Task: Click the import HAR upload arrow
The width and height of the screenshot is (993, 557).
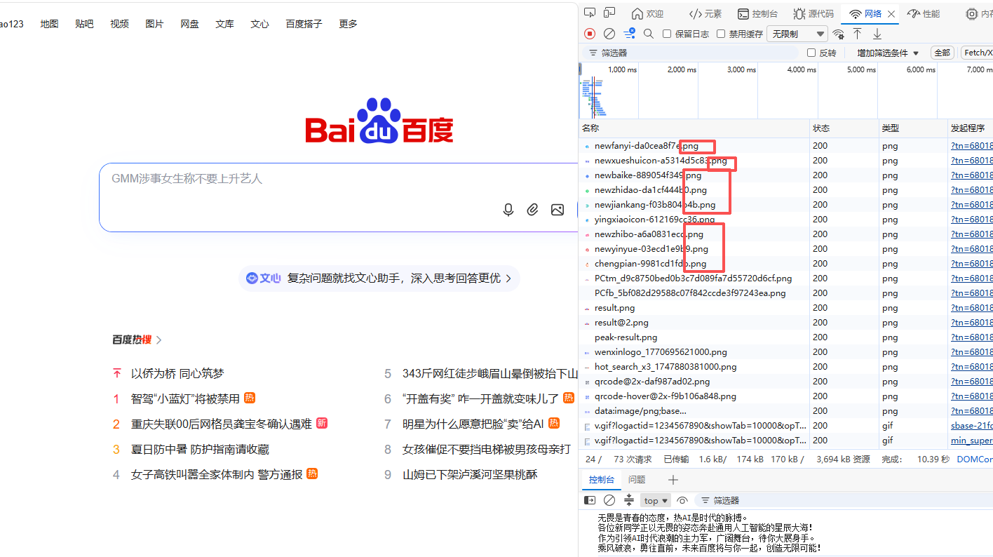Action: tap(857, 34)
